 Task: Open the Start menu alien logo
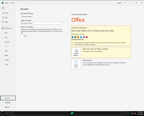pos(3,113)
